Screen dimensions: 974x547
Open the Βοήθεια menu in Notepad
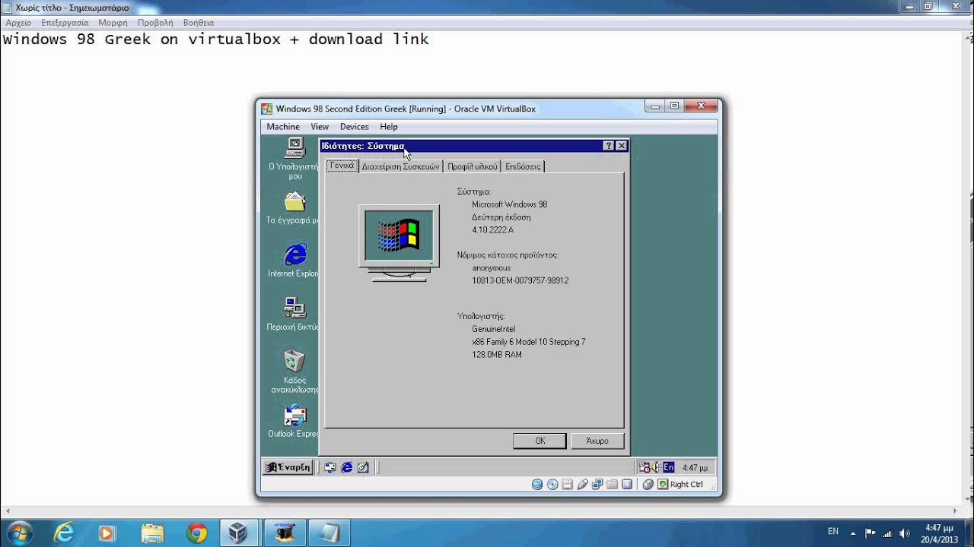tap(199, 23)
